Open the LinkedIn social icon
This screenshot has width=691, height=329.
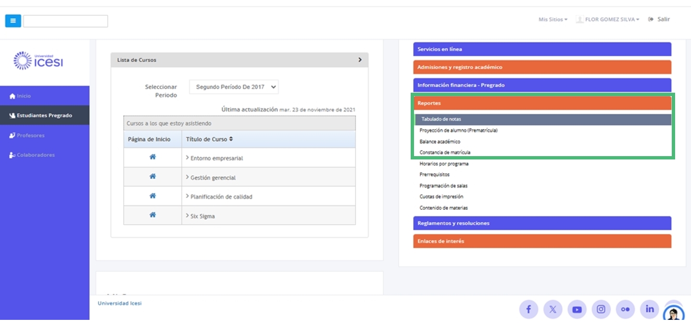click(x=650, y=309)
